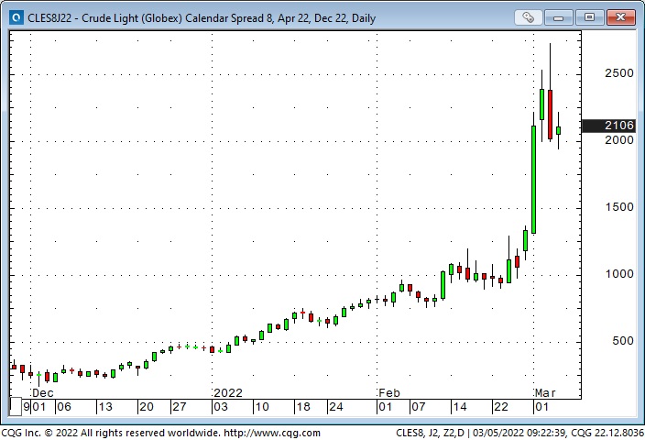
Task: Click the 2500 price axis label
Action: [x=618, y=73]
